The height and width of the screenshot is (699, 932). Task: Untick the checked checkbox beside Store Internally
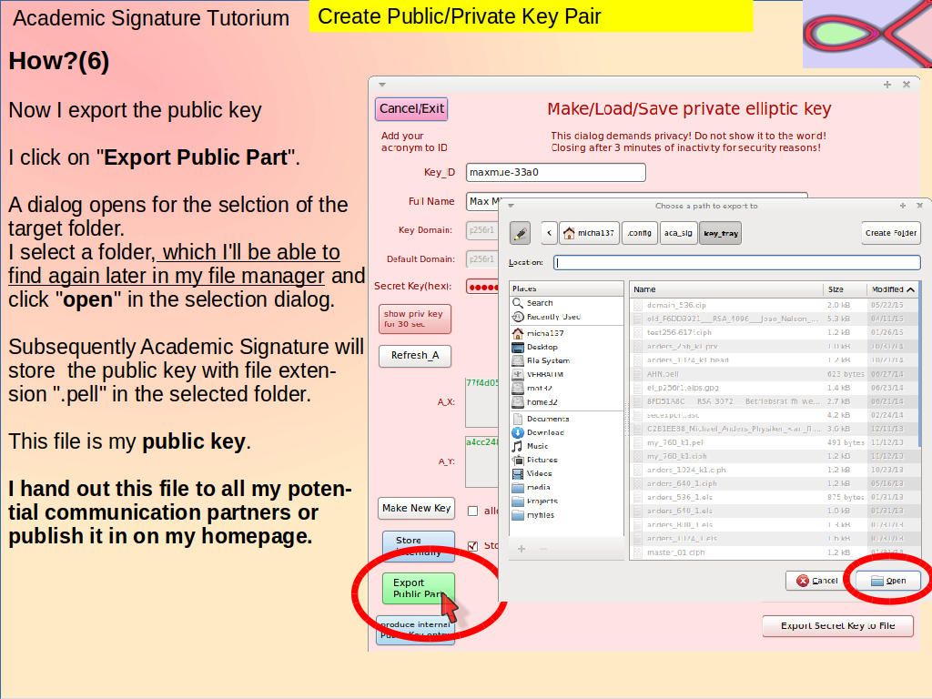click(x=473, y=546)
